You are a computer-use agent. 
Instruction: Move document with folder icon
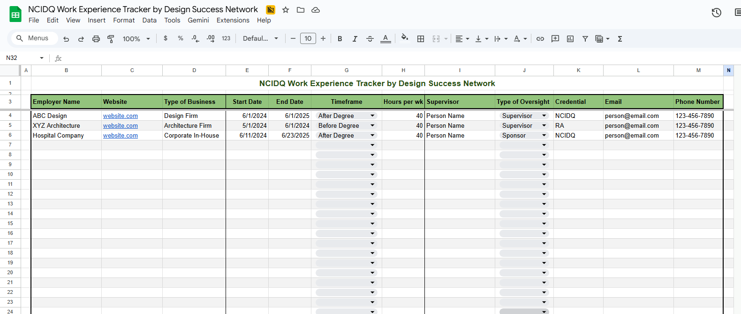[x=301, y=10]
